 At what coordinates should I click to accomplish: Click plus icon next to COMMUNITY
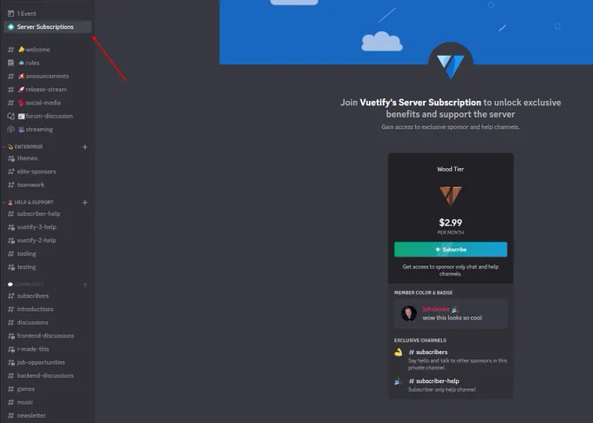[85, 284]
